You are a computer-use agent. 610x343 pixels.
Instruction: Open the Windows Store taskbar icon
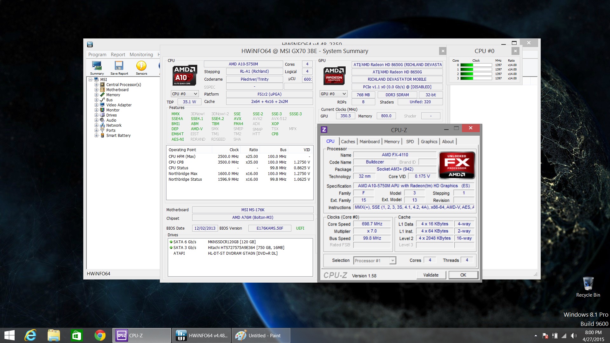(77, 335)
